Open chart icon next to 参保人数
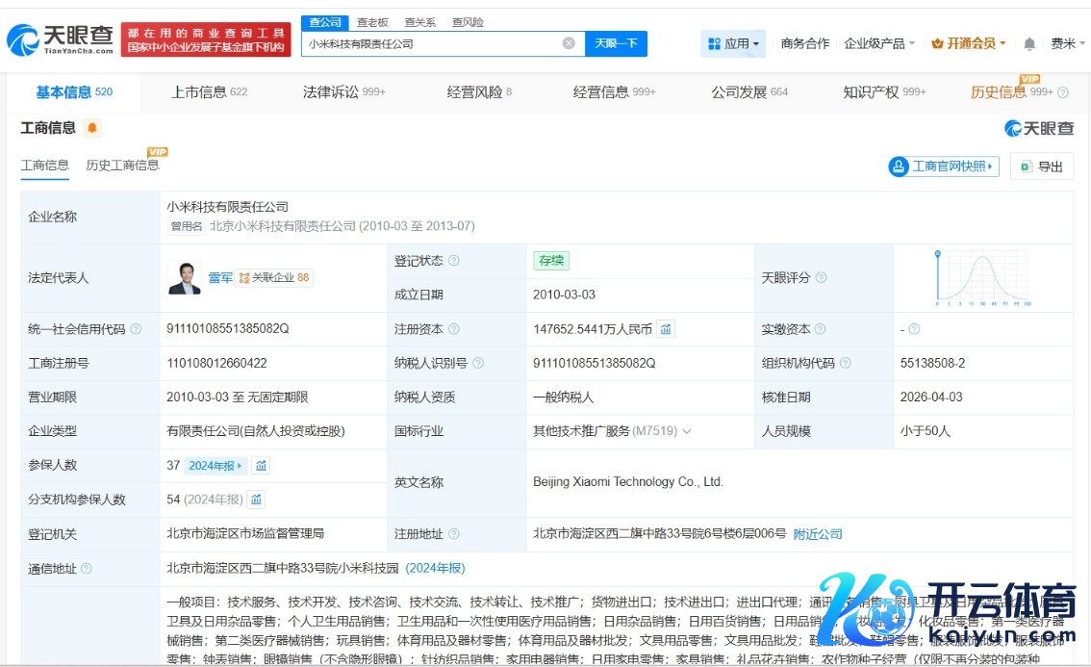The height and width of the screenshot is (667, 1091). point(261,466)
